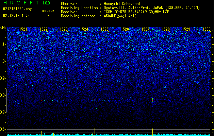The width and height of the screenshot is (214, 136).
Task: Click the 1529 time marker
Action: [186, 29]
